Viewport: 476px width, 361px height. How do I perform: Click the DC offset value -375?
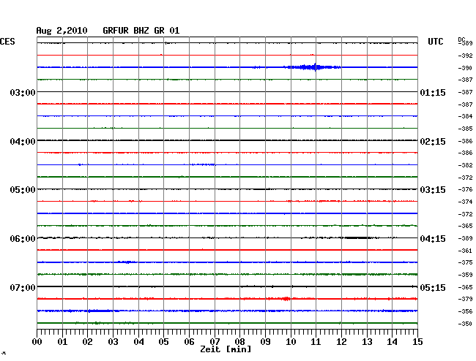pos(465,262)
